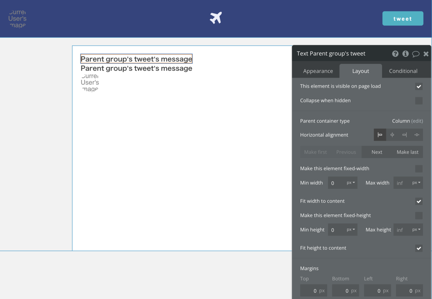This screenshot has width=432, height=299.
Task: Enable 'Make this element fixed-width'
Action: click(x=419, y=169)
